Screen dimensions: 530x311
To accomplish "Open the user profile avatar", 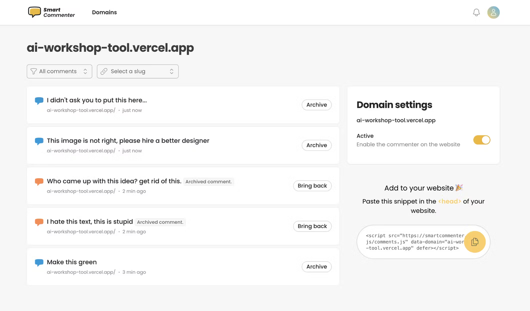I will point(493,12).
